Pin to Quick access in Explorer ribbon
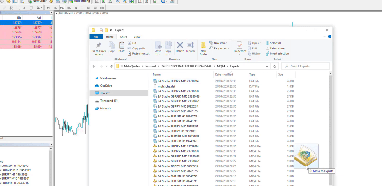This screenshot has height=186, width=382. click(x=99, y=49)
